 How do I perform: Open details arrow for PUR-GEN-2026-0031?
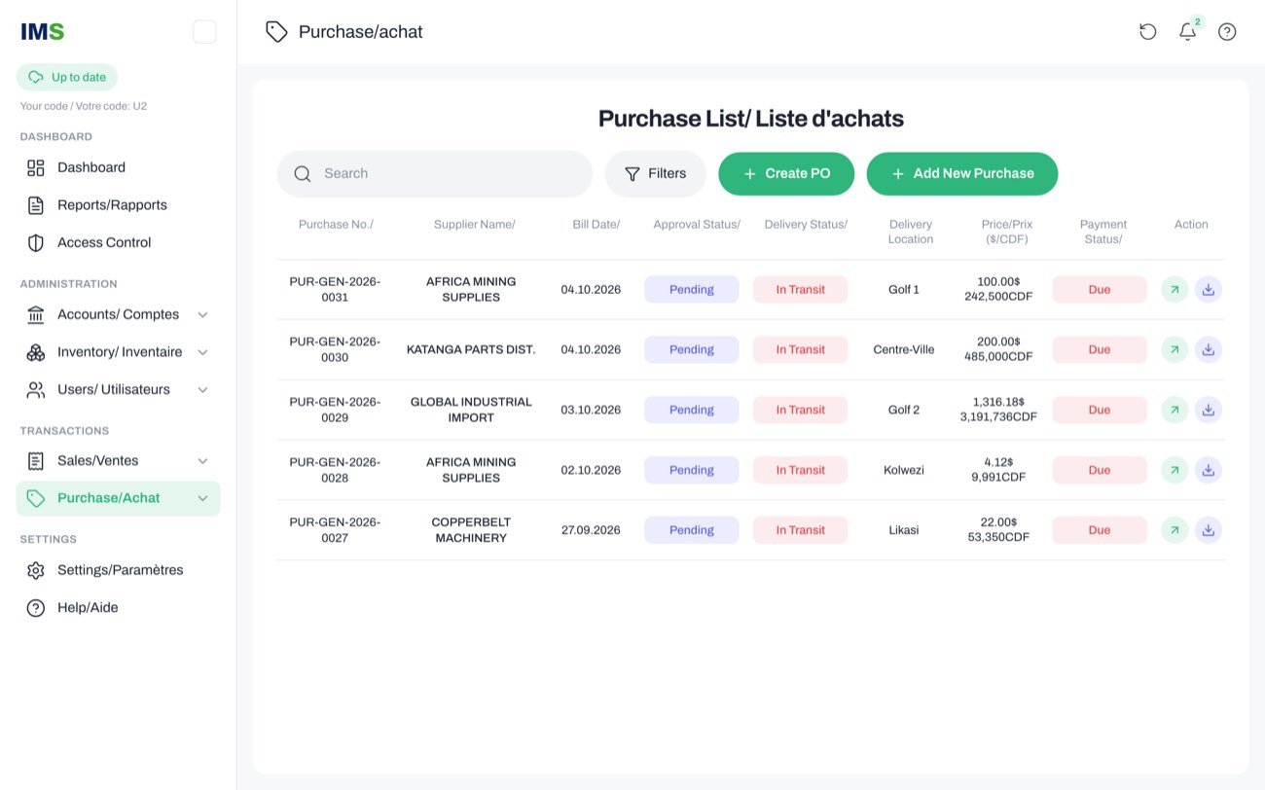click(x=1175, y=289)
